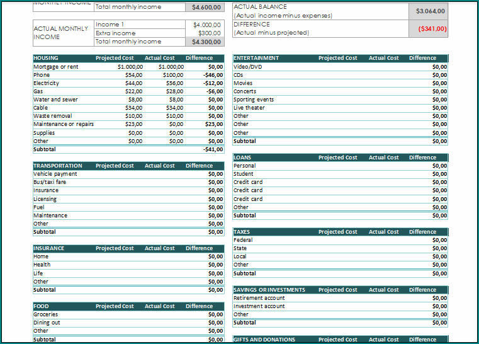Select Cable projected cost $34,00
The height and width of the screenshot is (344, 479).
coord(133,108)
